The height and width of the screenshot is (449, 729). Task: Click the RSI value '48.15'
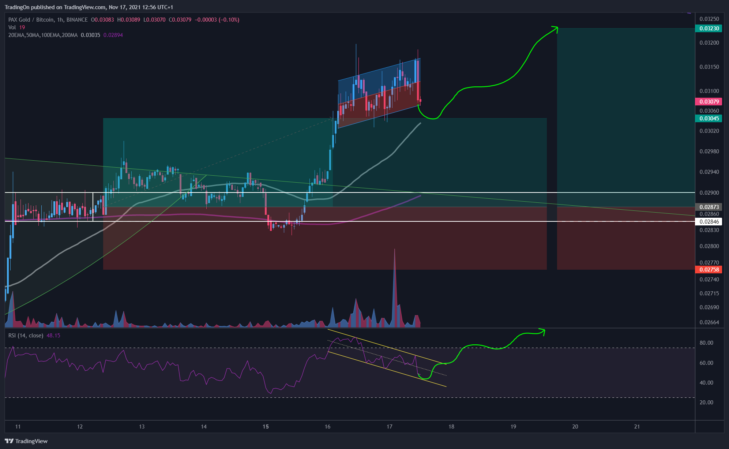[x=53, y=335]
